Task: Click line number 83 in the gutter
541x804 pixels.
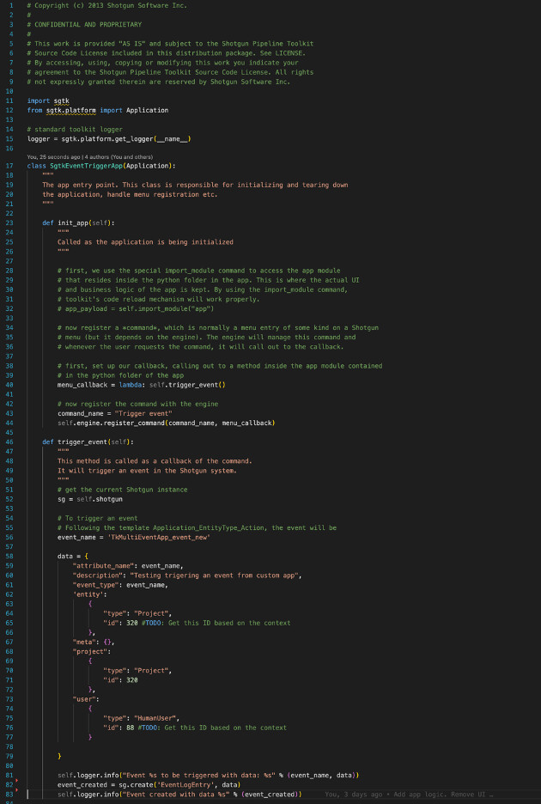Action: click(9, 795)
